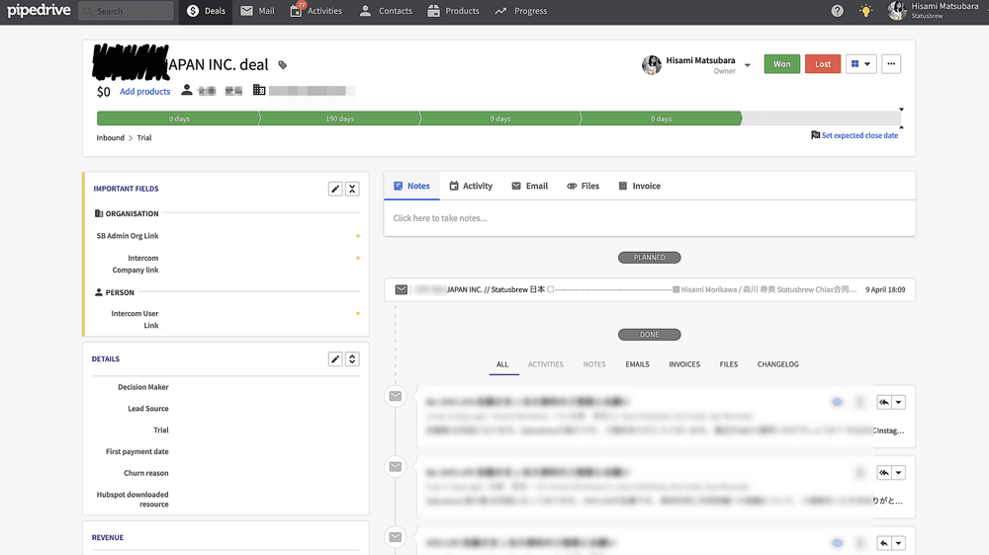Screen dimensions: 989x555
Task: Toggle expand on the Details panel
Action: (x=352, y=359)
